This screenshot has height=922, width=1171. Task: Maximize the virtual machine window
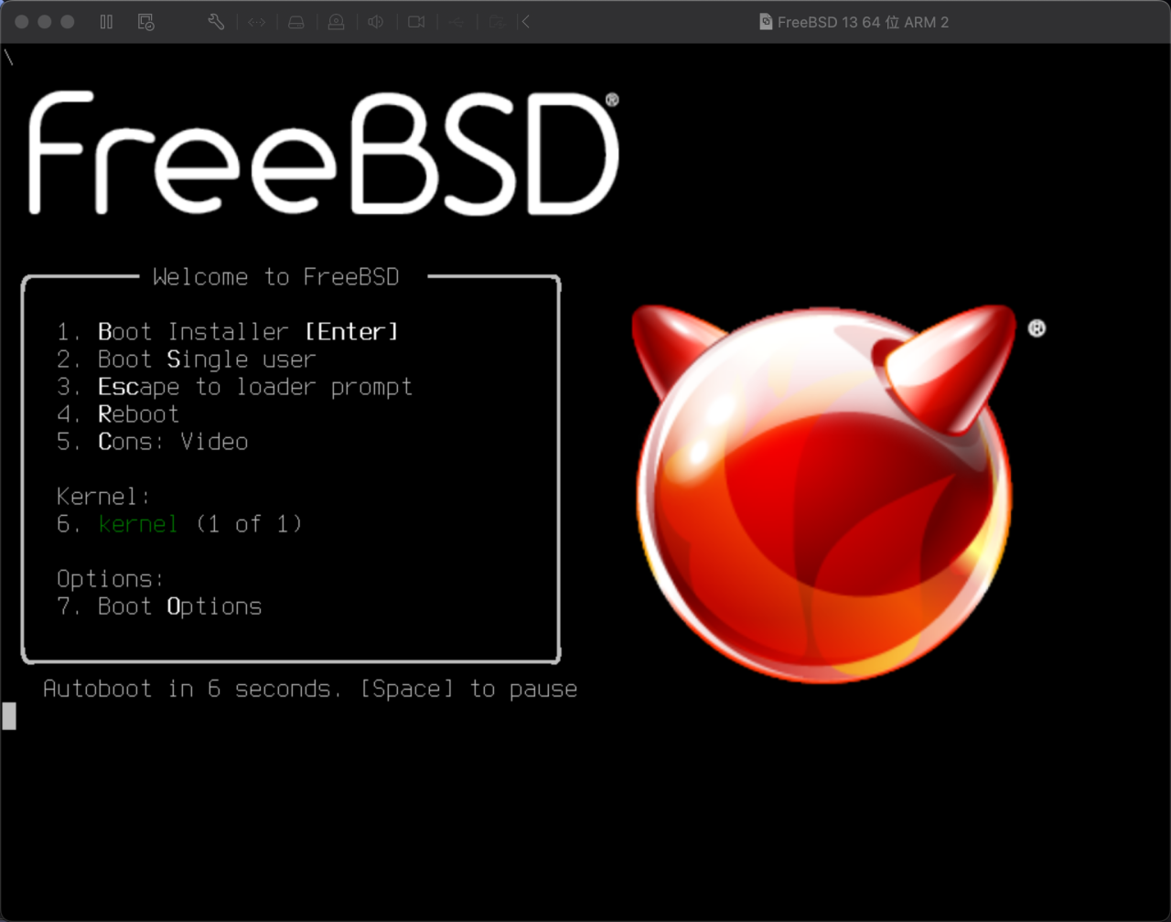(68, 22)
